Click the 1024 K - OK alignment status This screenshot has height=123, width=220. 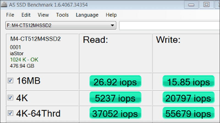[x=24, y=60]
